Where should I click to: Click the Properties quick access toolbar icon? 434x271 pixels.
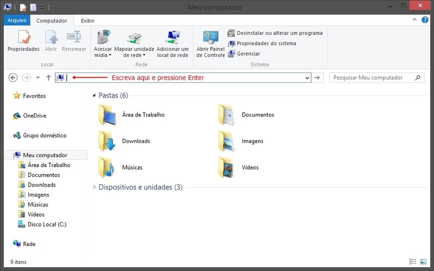[x=23, y=8]
